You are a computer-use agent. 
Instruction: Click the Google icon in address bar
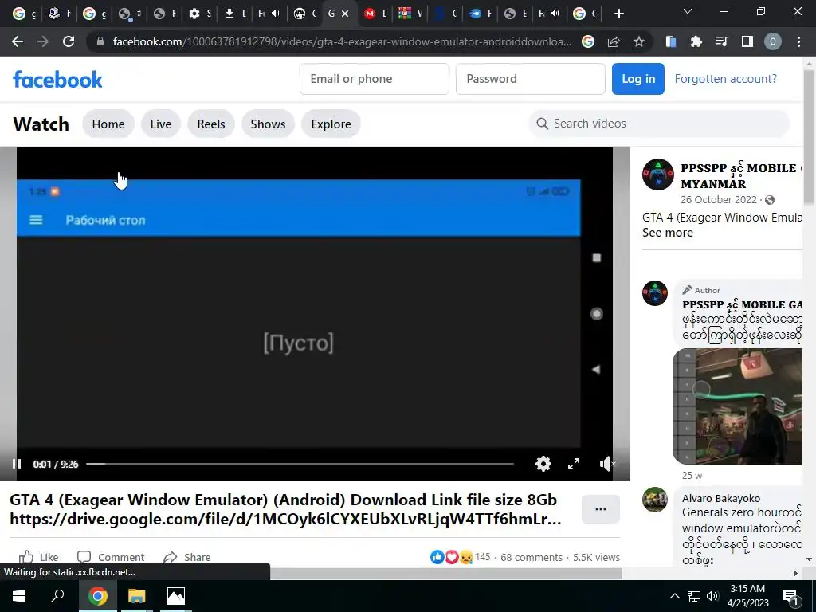(588, 41)
